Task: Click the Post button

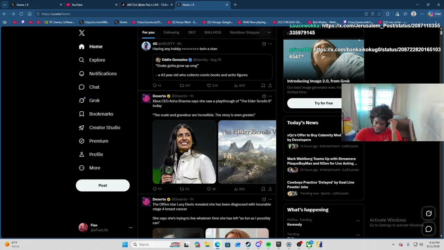Action: tap(103, 185)
